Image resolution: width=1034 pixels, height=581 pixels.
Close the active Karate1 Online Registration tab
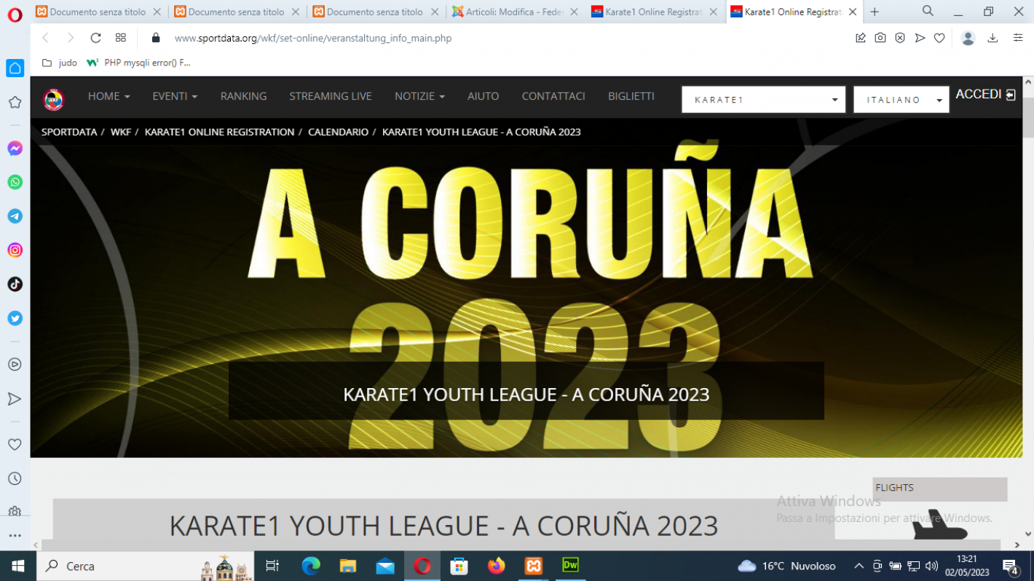853,12
